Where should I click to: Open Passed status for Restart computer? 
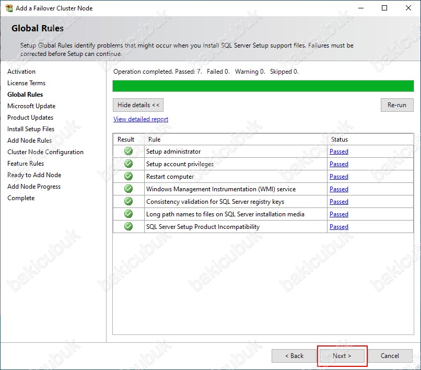point(339,177)
